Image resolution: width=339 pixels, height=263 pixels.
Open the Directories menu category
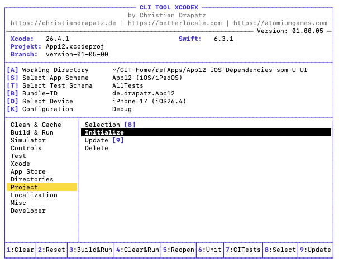[32, 179]
